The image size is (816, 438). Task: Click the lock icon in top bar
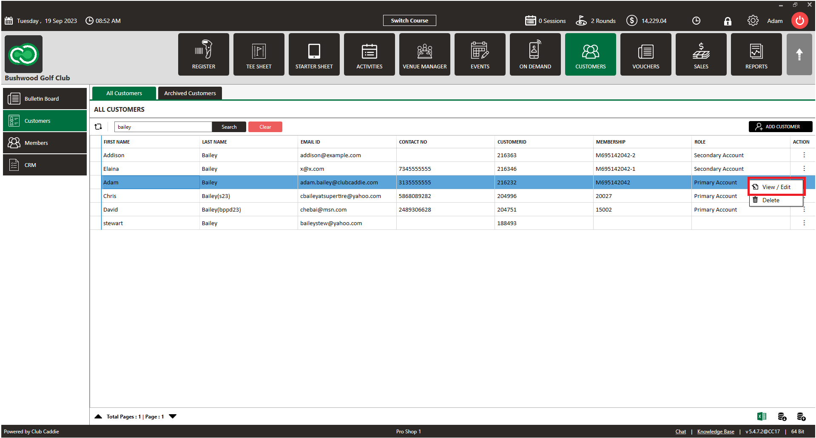click(x=728, y=21)
